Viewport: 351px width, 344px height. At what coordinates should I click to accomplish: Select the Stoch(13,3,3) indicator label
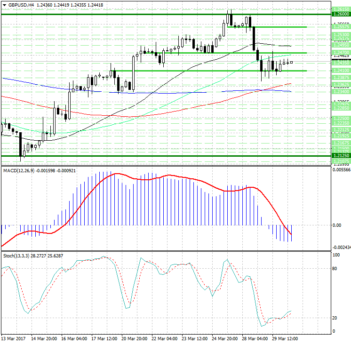pyautogui.click(x=16, y=256)
